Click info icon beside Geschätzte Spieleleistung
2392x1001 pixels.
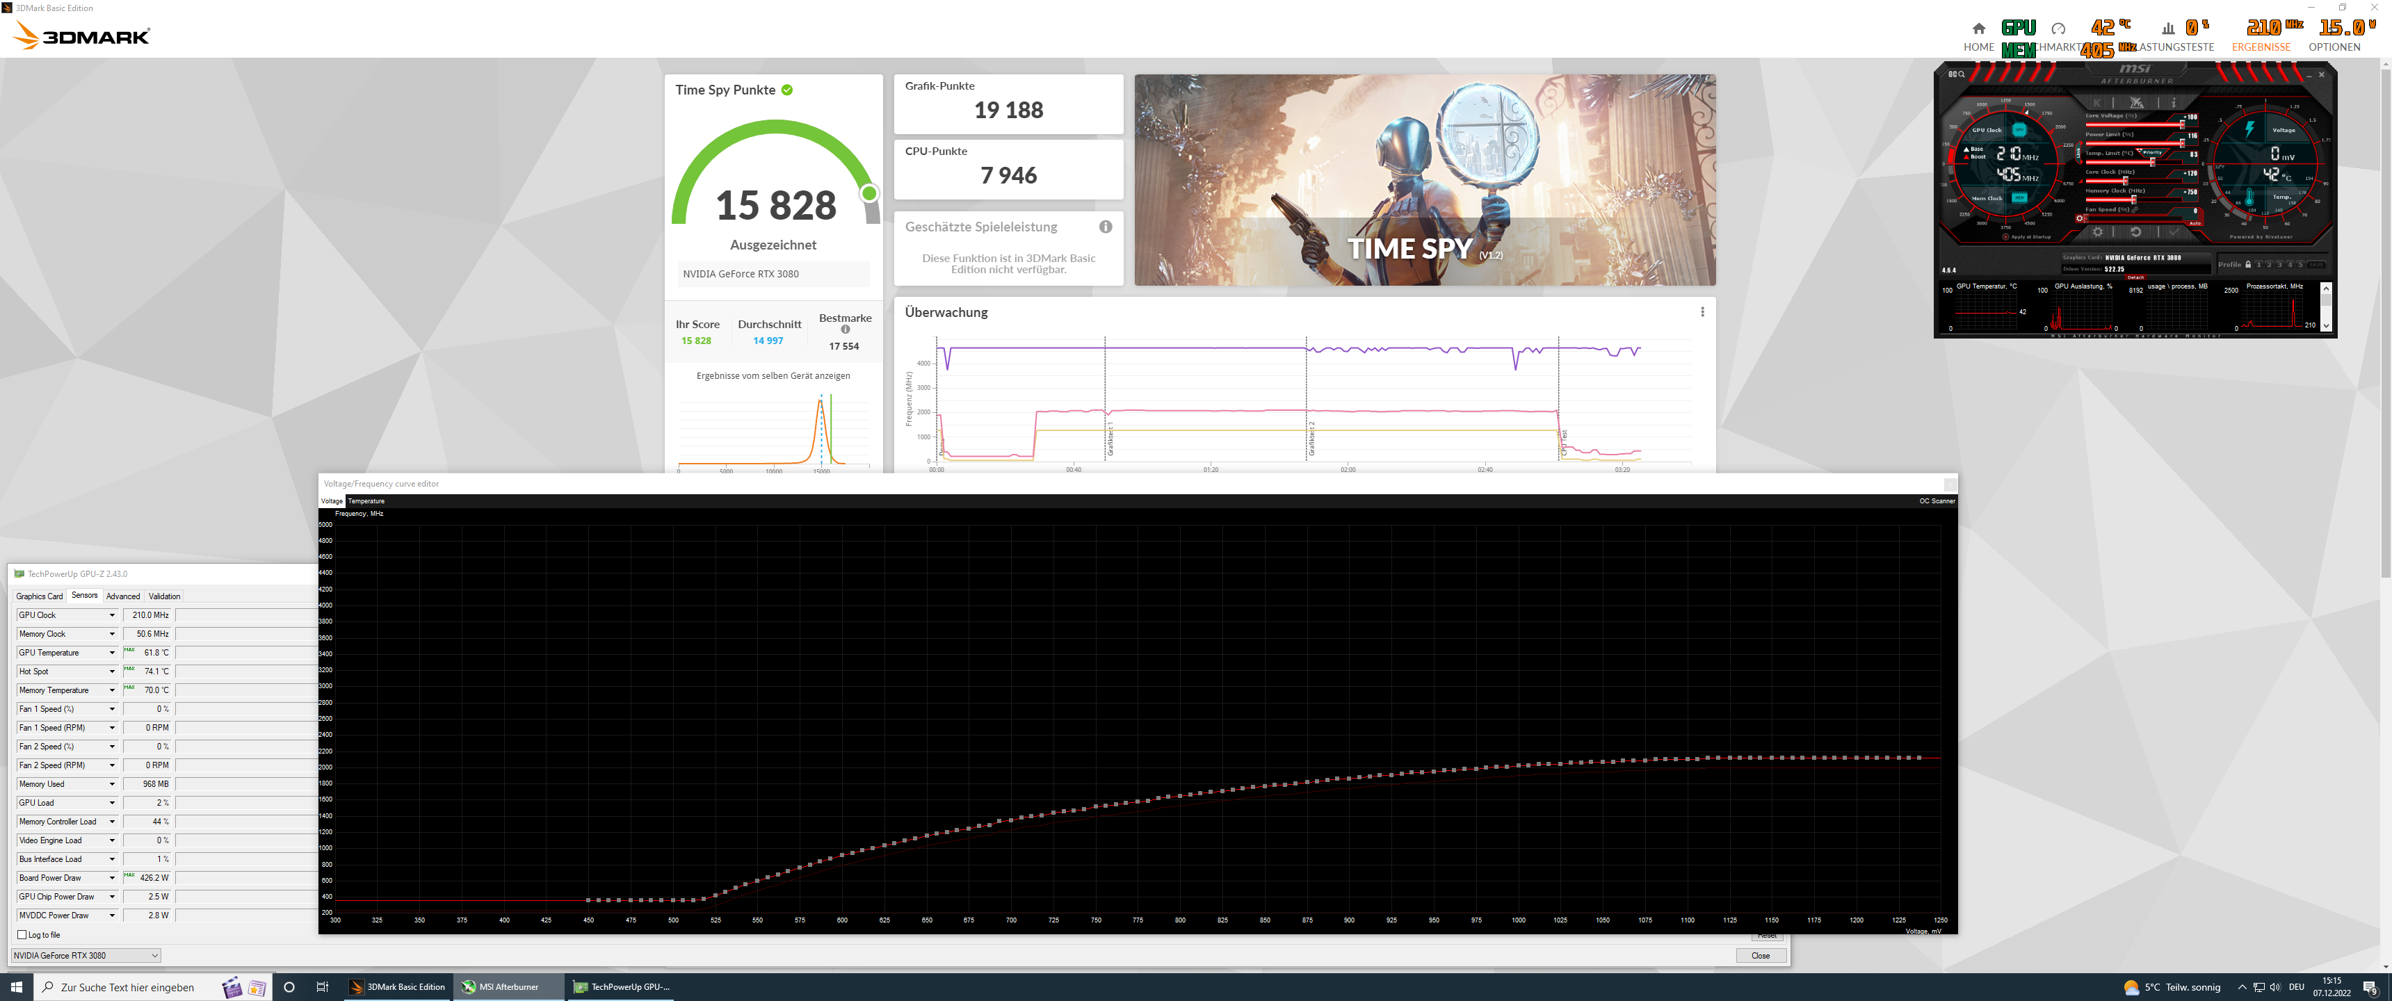[1105, 227]
